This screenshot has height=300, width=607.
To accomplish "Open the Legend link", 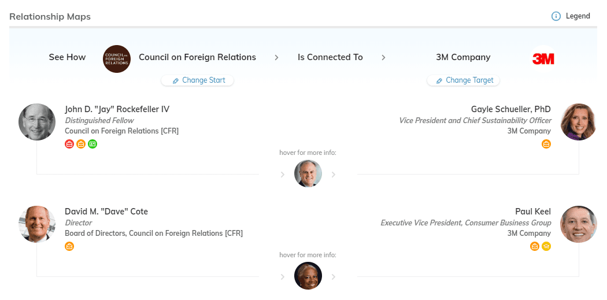I will (578, 16).
